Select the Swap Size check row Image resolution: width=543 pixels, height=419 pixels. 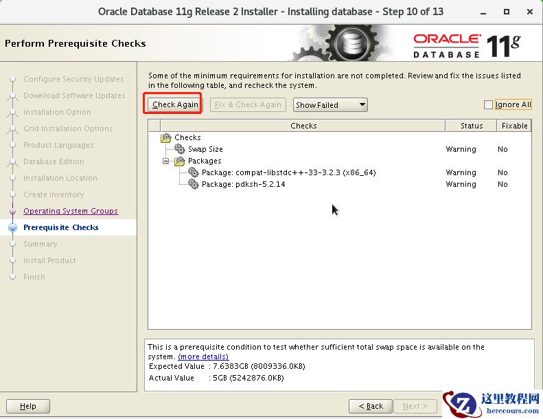[339, 149]
